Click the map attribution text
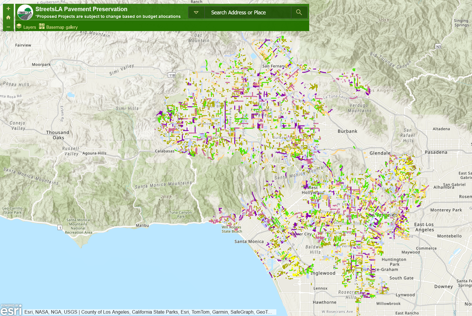 pos(148,312)
